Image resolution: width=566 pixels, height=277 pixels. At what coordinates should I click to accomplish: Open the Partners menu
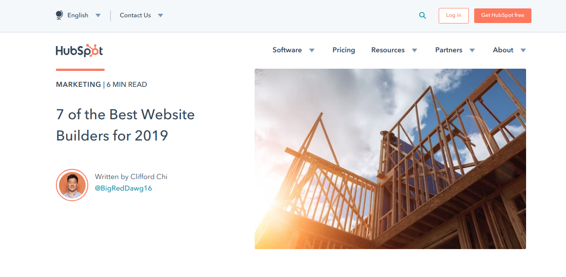(448, 50)
